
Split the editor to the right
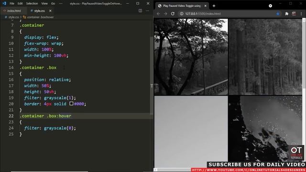(x=140, y=11)
